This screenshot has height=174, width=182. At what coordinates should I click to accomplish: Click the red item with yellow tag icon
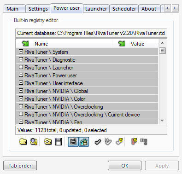tap(134, 141)
